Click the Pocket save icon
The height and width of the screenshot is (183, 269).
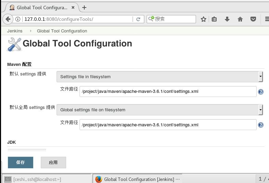coord(253,19)
